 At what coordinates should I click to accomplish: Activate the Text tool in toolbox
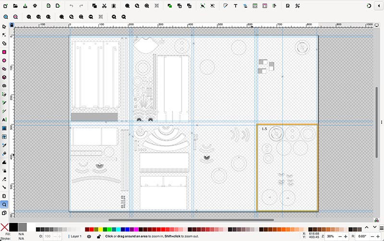(x=4, y=120)
